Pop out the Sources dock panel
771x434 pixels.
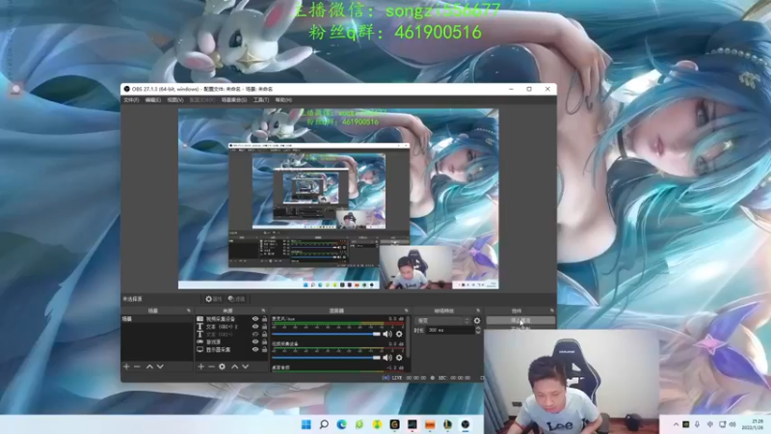[263, 311]
